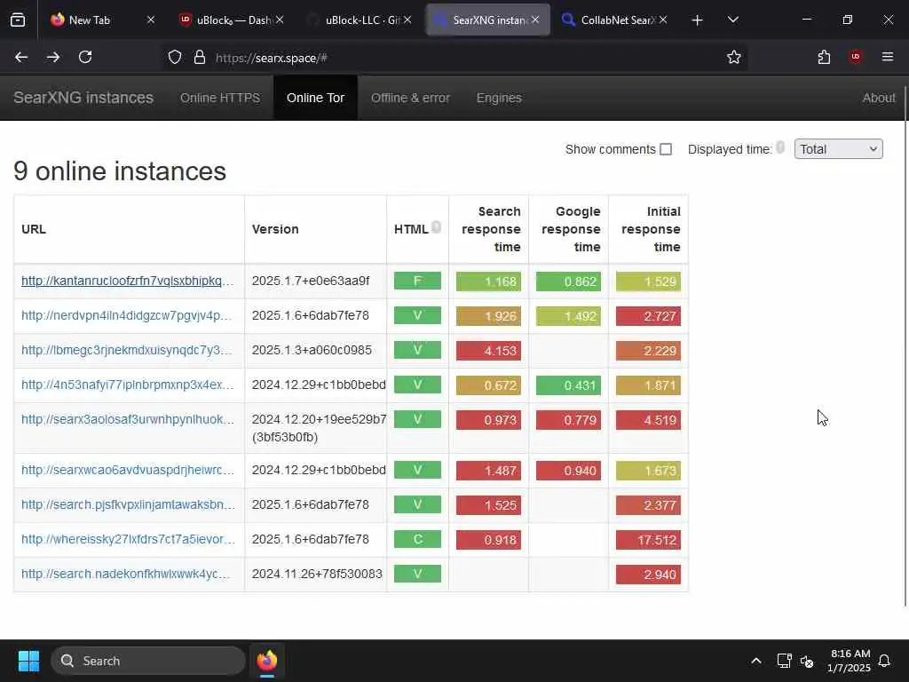
Task: Bookmark this page with the star icon
Action: pyautogui.click(x=734, y=57)
